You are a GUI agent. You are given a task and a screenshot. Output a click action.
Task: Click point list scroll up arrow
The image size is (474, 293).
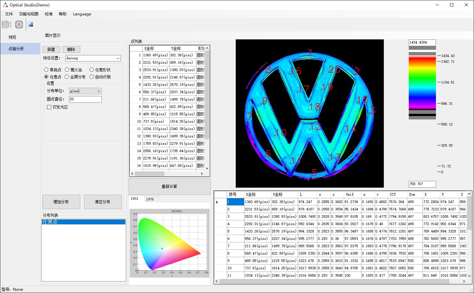tap(207, 48)
